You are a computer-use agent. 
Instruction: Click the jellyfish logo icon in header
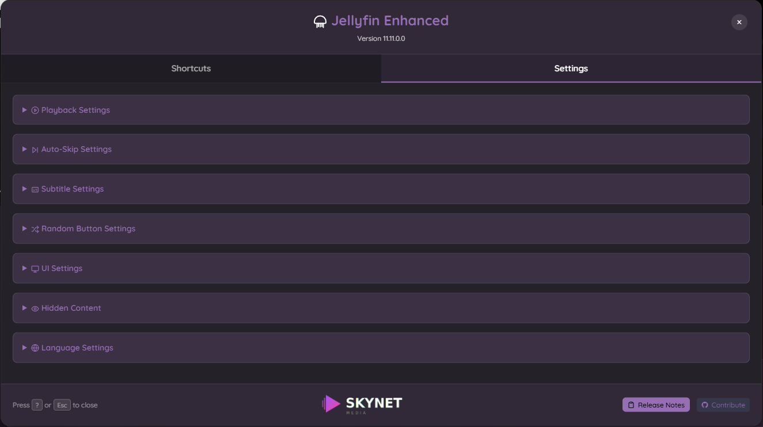click(320, 22)
